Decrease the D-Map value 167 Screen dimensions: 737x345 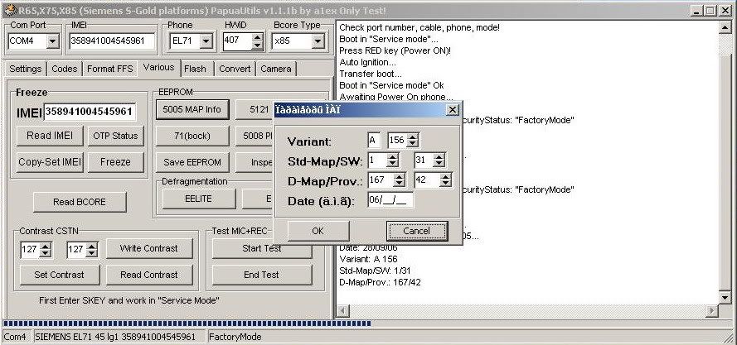click(399, 183)
